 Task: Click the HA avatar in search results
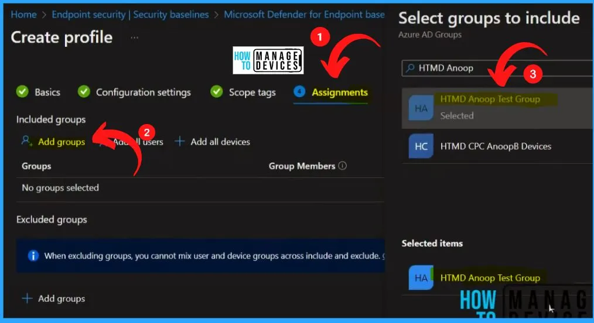pos(421,108)
